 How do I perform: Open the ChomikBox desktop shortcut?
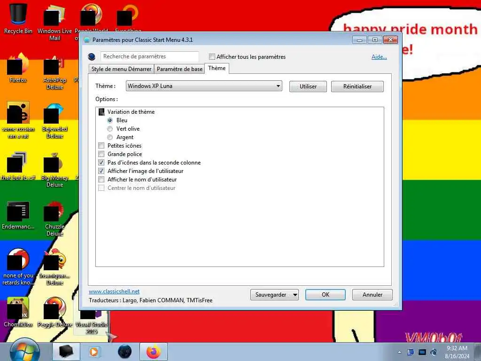[18, 312]
